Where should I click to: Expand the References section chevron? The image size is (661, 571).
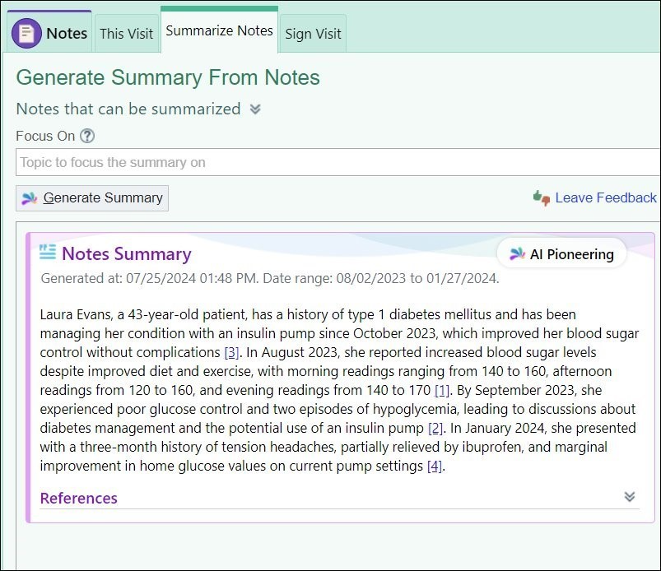click(630, 497)
